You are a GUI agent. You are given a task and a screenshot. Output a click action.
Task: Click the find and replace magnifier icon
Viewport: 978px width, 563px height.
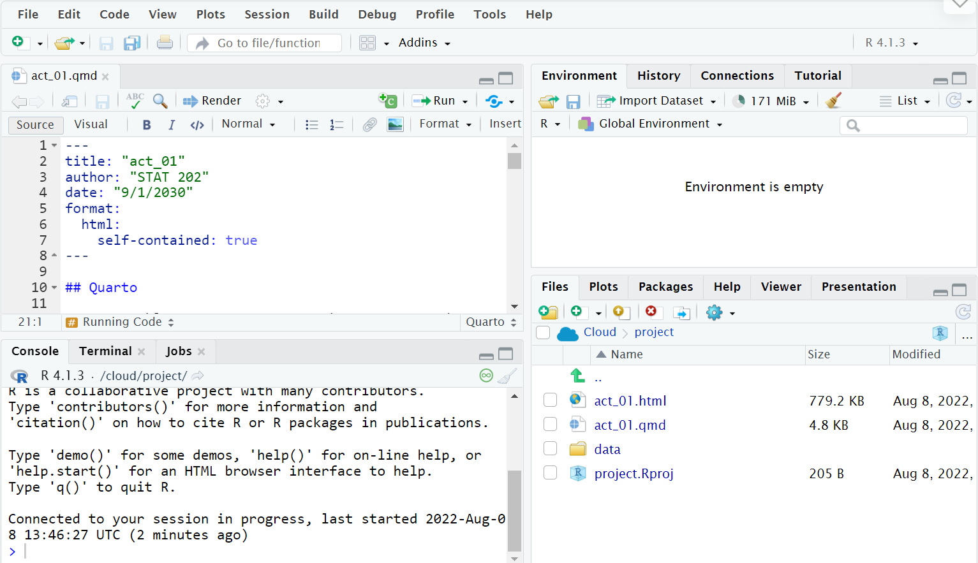160,101
